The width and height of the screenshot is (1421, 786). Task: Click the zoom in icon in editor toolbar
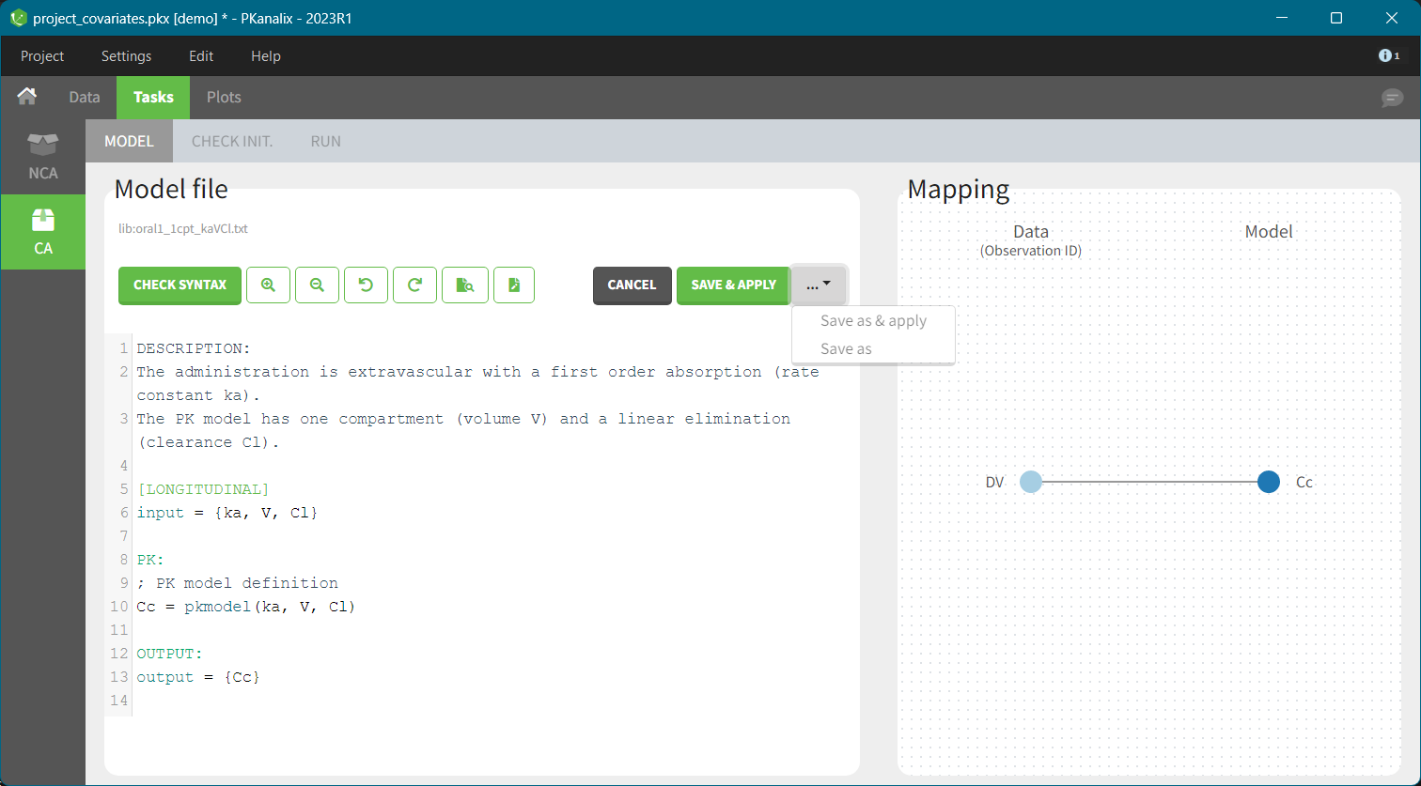coord(268,285)
